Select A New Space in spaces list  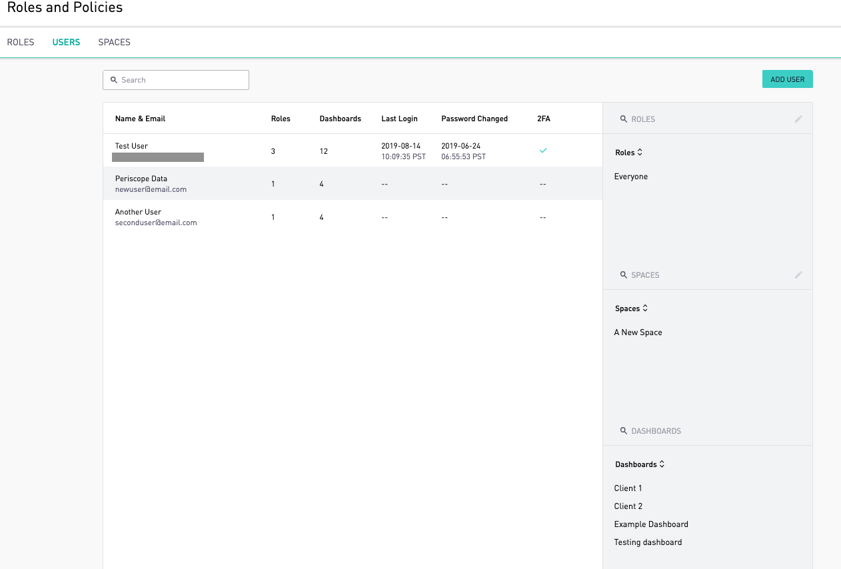pos(638,332)
